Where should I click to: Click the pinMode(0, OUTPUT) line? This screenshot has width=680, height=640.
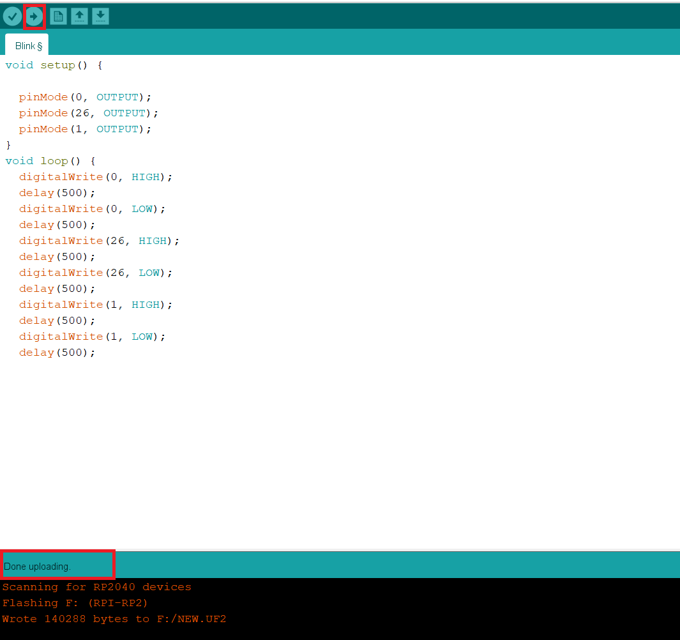coord(85,97)
